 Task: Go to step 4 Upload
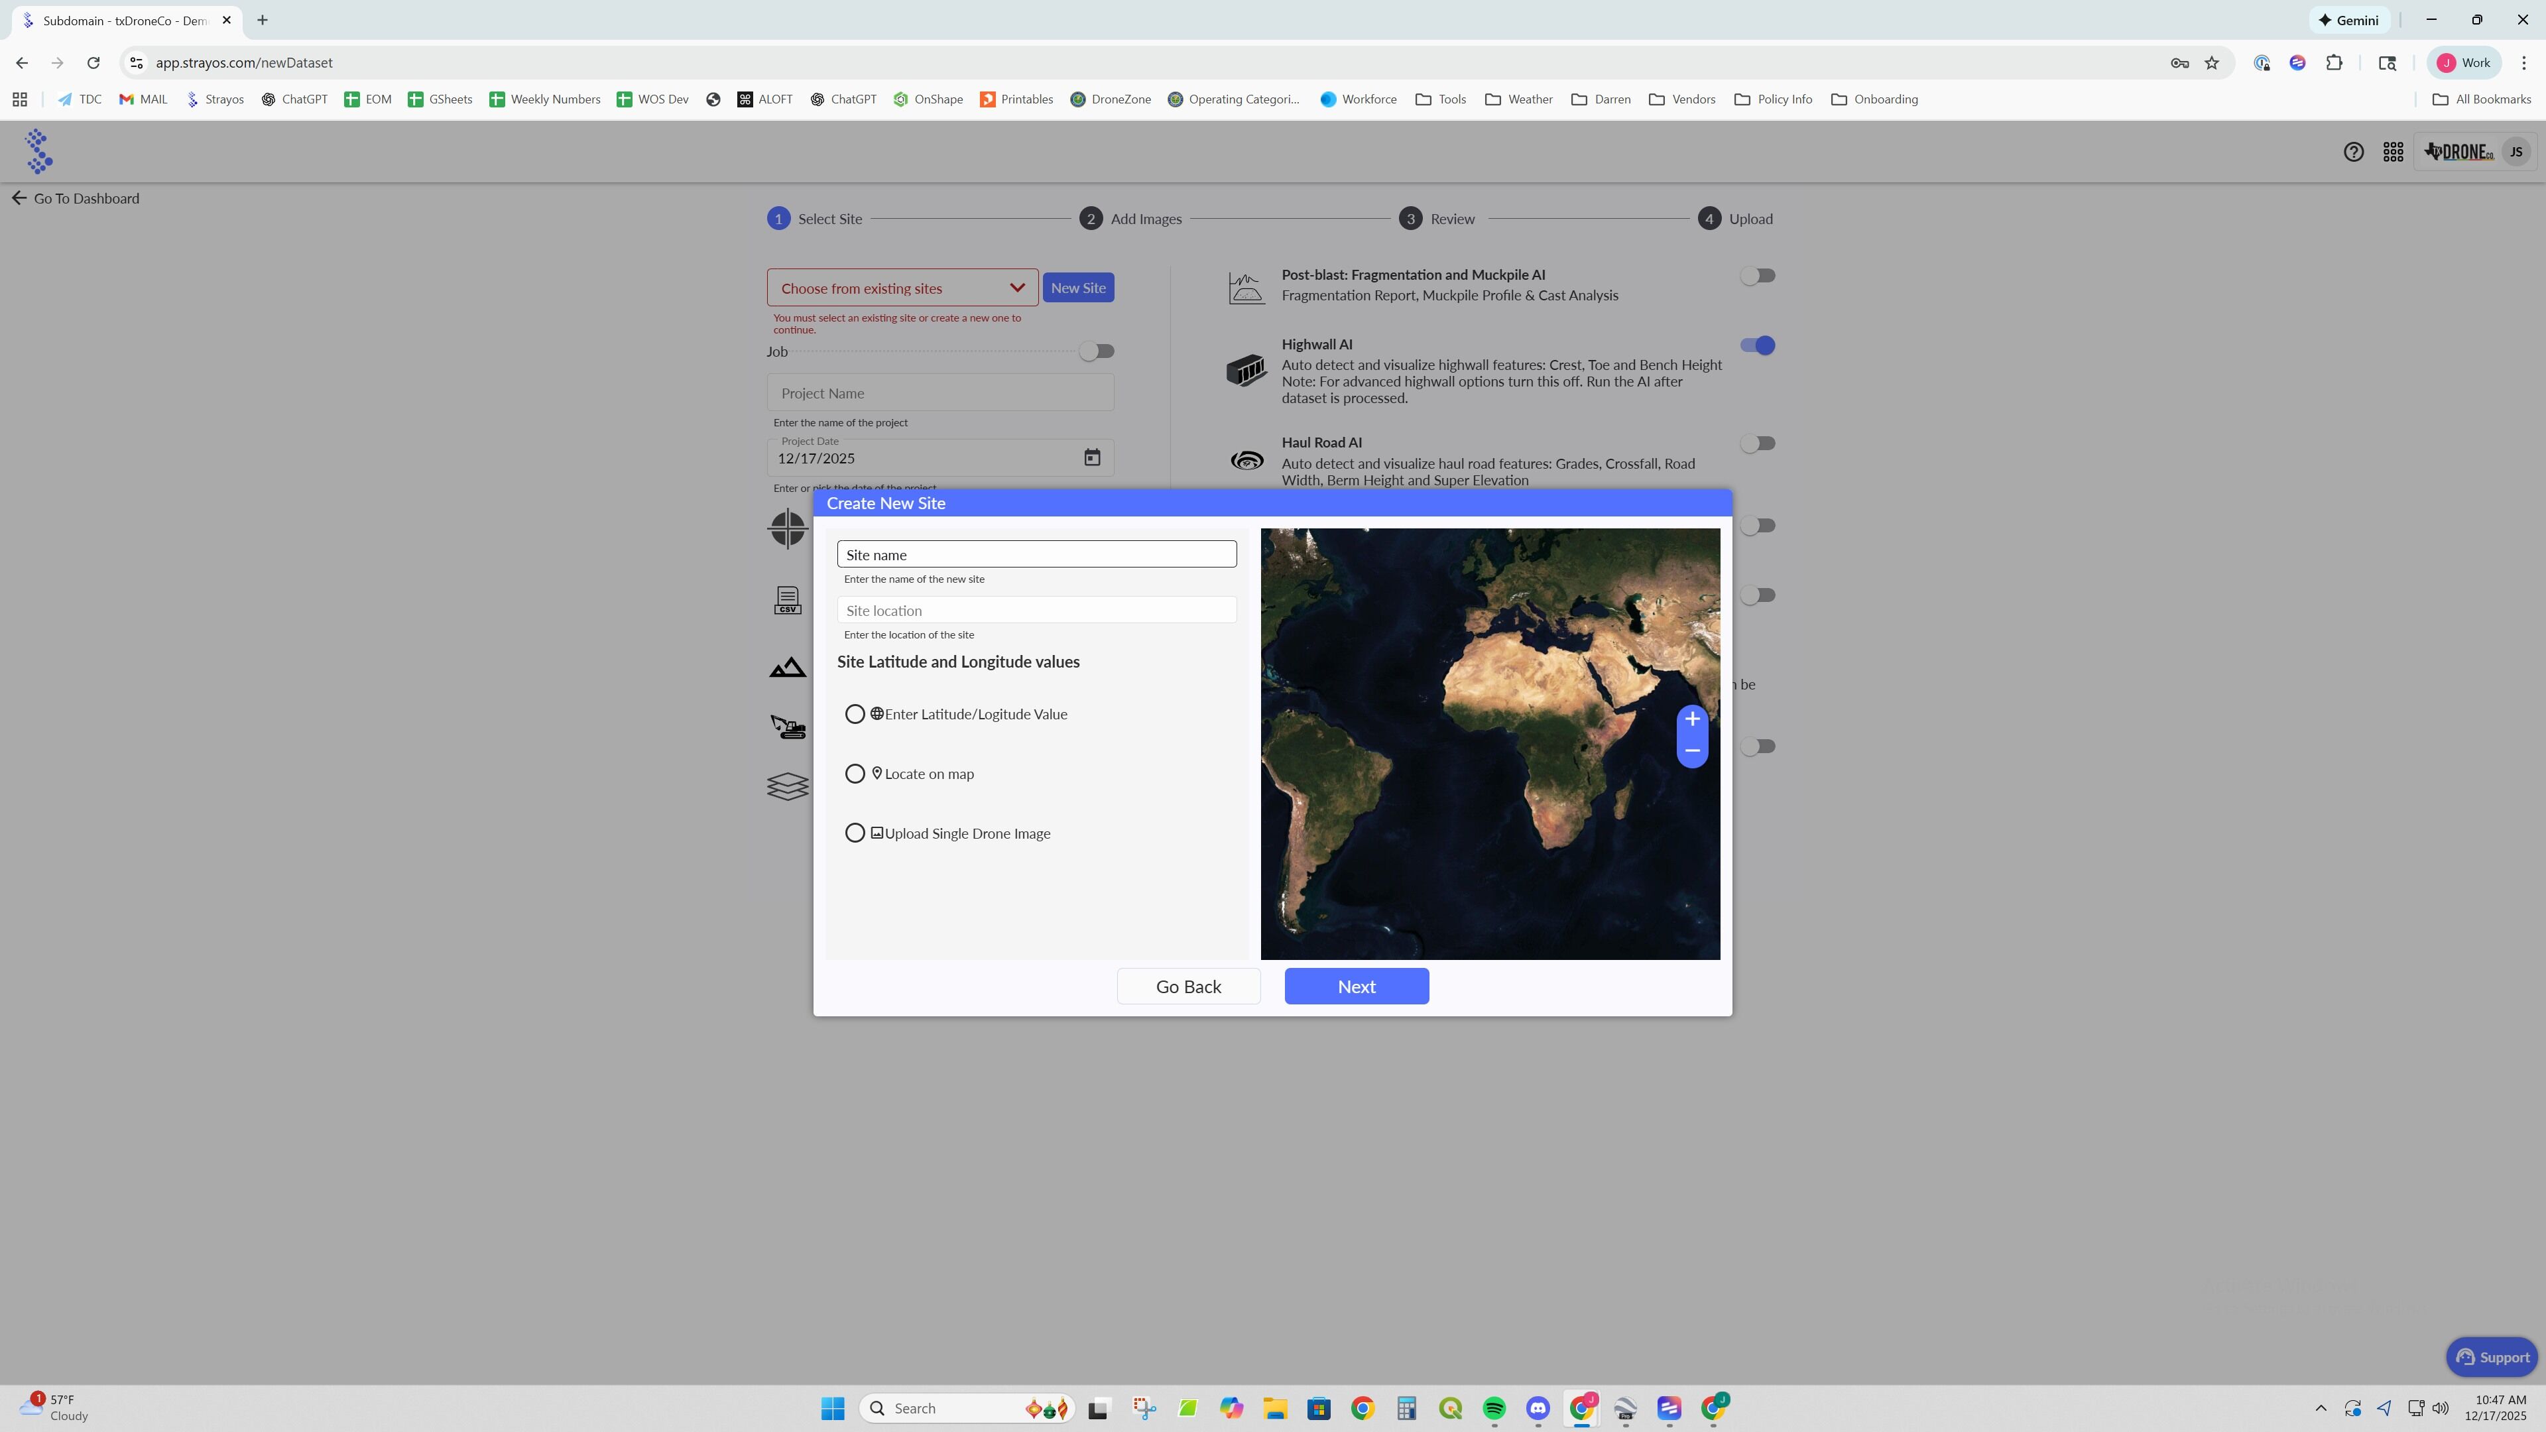[1736, 218]
